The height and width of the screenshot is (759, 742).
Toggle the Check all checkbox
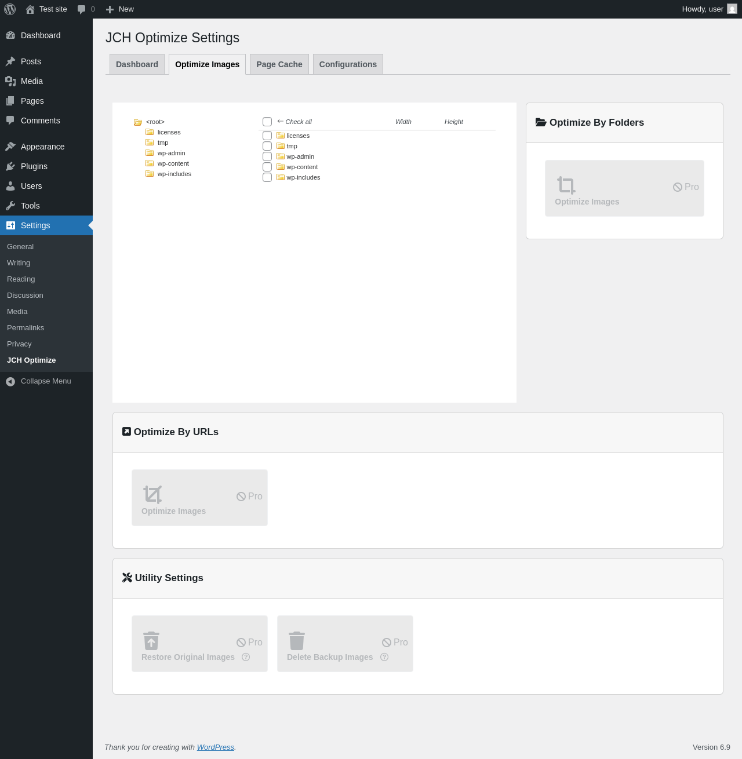coord(267,122)
